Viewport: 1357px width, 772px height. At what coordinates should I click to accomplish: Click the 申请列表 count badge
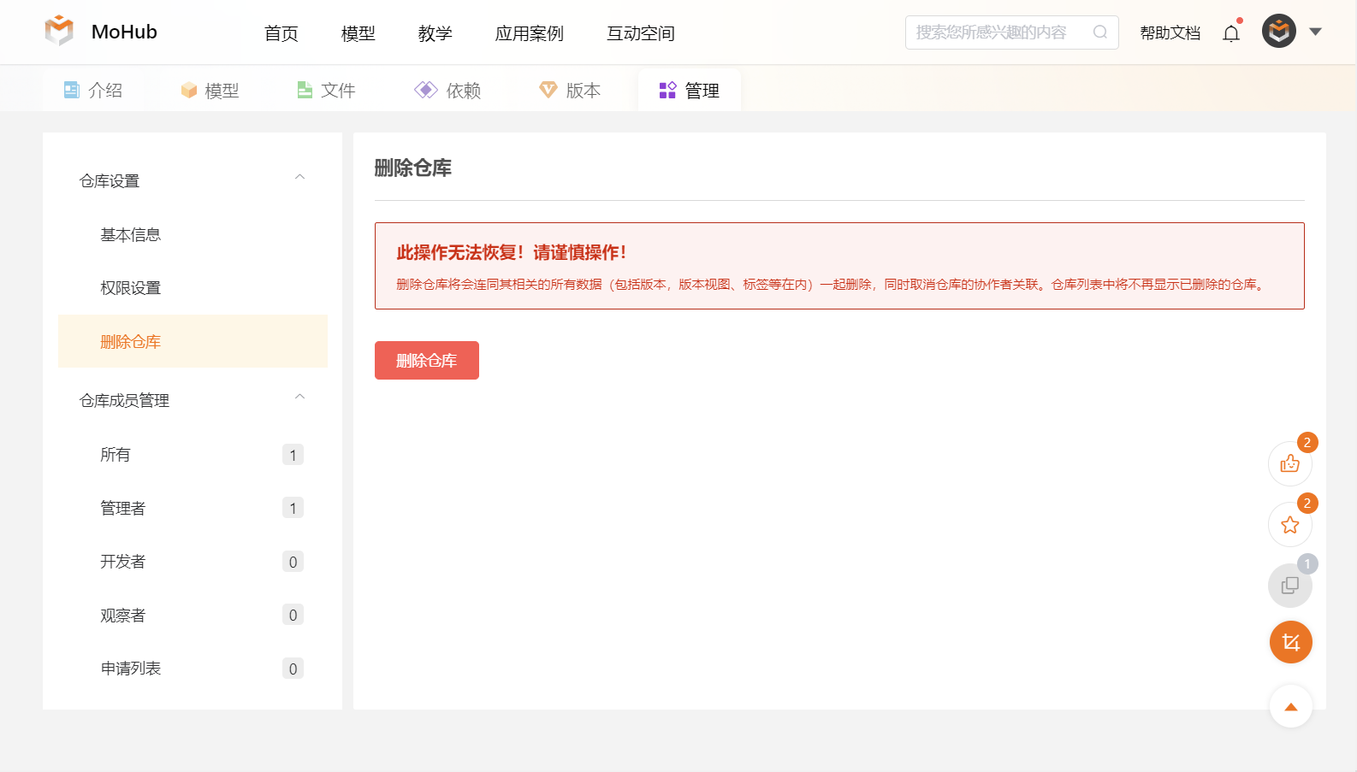293,669
